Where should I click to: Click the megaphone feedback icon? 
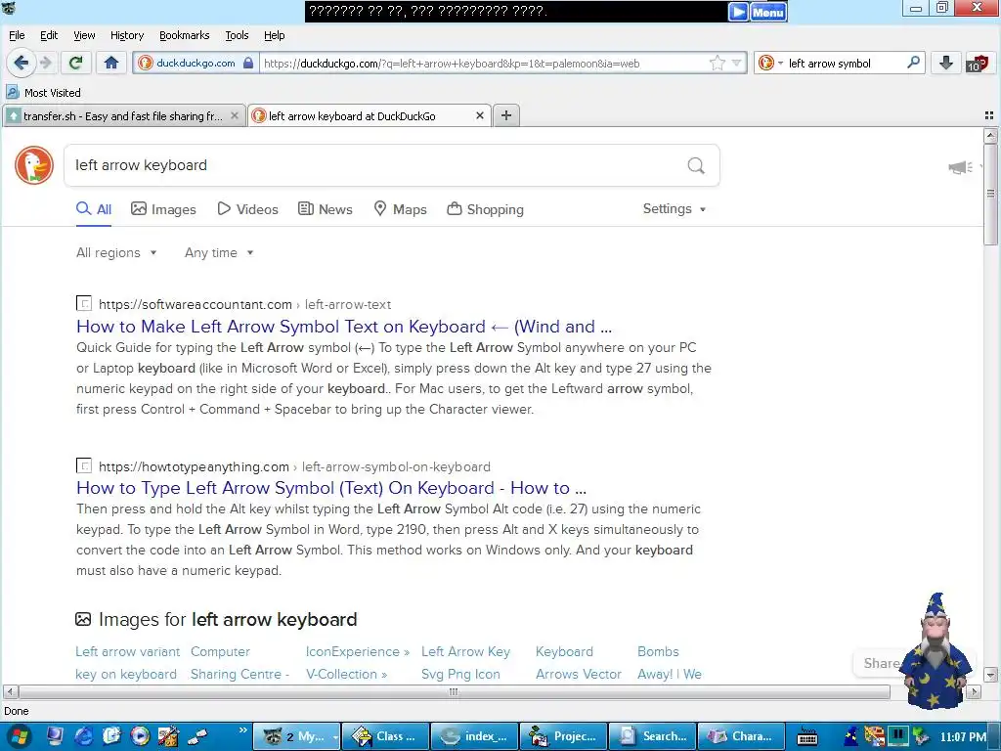click(x=960, y=168)
